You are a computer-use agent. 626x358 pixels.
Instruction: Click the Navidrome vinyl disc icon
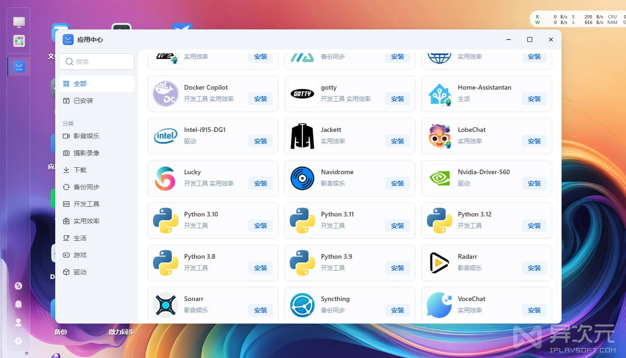(x=302, y=178)
